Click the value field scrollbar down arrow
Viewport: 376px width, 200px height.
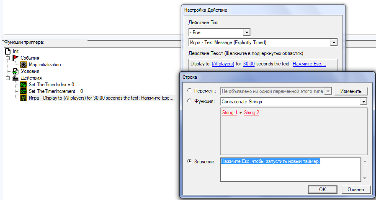[365, 178]
